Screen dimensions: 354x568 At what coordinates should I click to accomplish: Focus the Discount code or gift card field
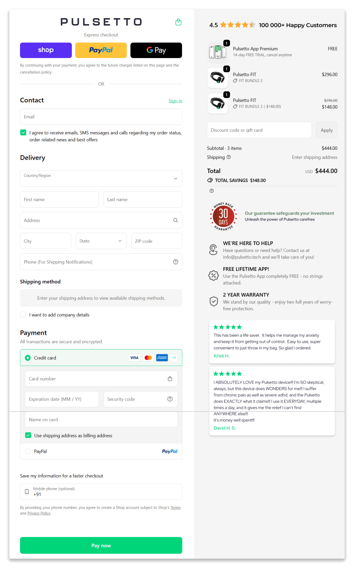click(x=259, y=130)
